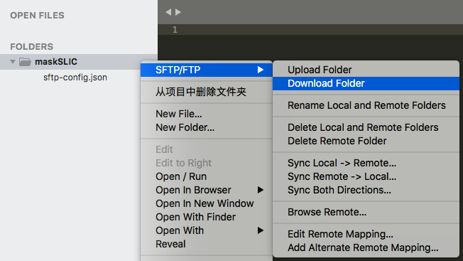Choose Sync Both Directions…
463x261 pixels.
(x=366, y=190)
